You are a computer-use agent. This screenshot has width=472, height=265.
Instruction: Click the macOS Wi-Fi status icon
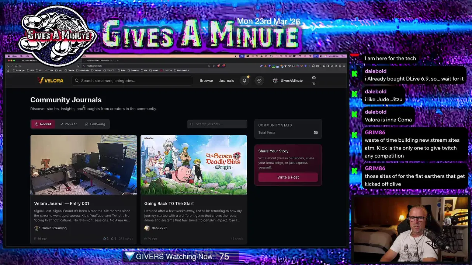tap(300, 56)
